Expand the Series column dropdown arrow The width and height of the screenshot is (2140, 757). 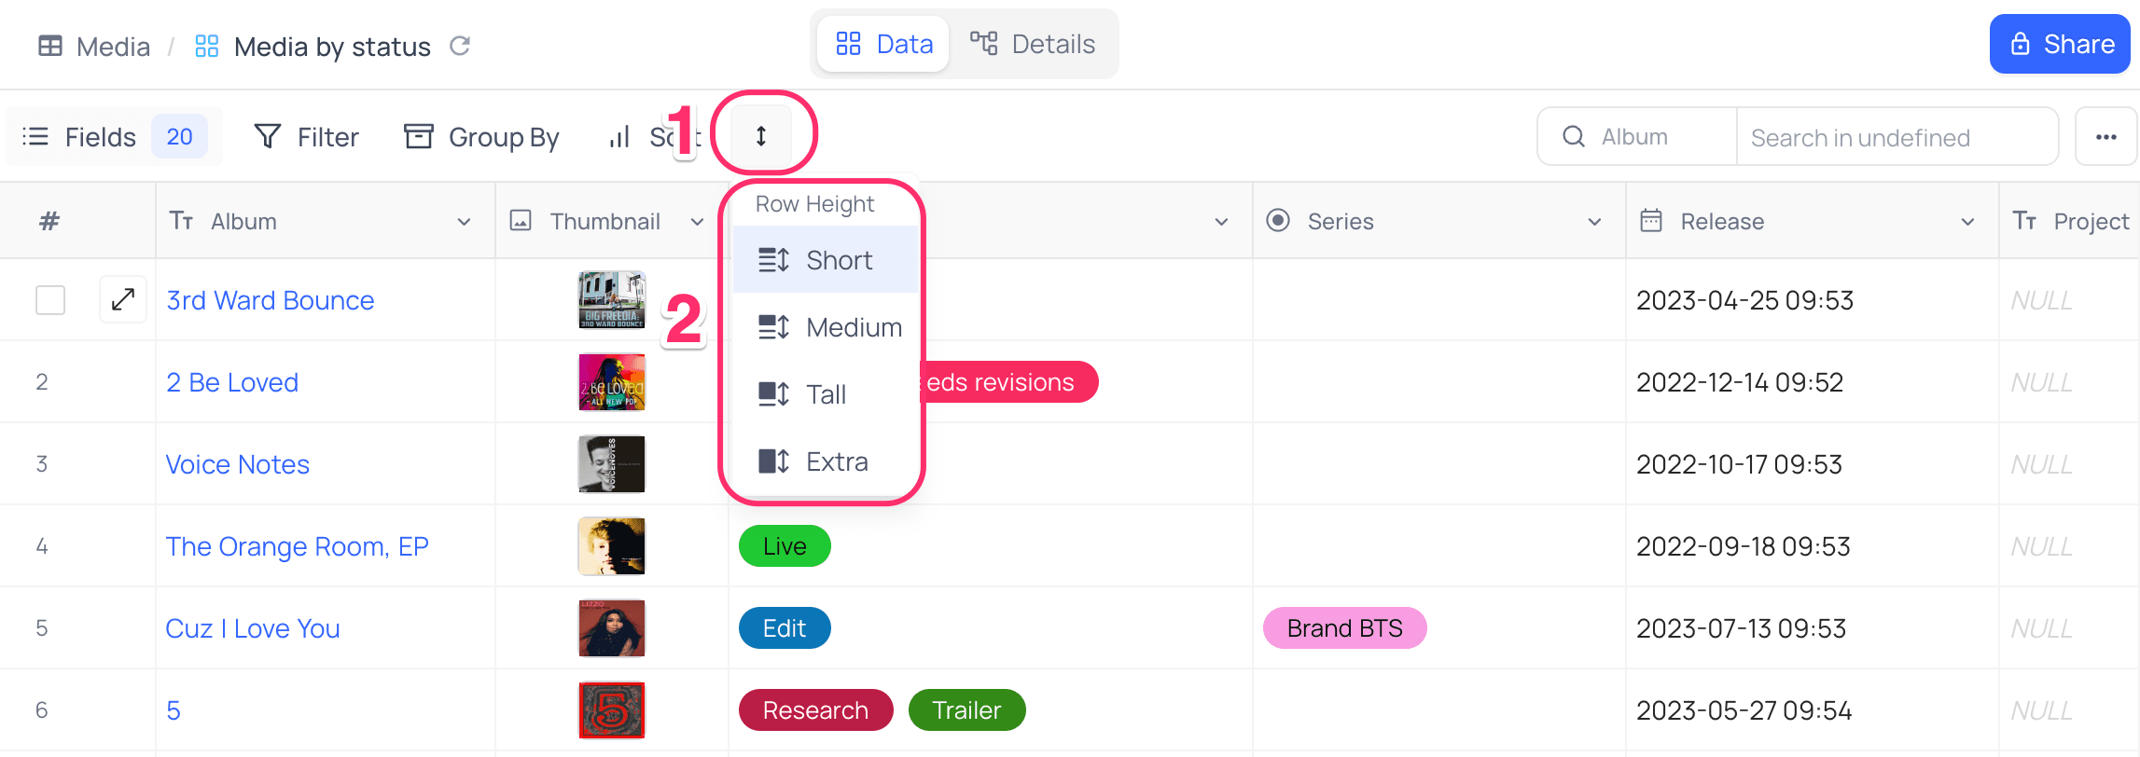[1594, 222]
